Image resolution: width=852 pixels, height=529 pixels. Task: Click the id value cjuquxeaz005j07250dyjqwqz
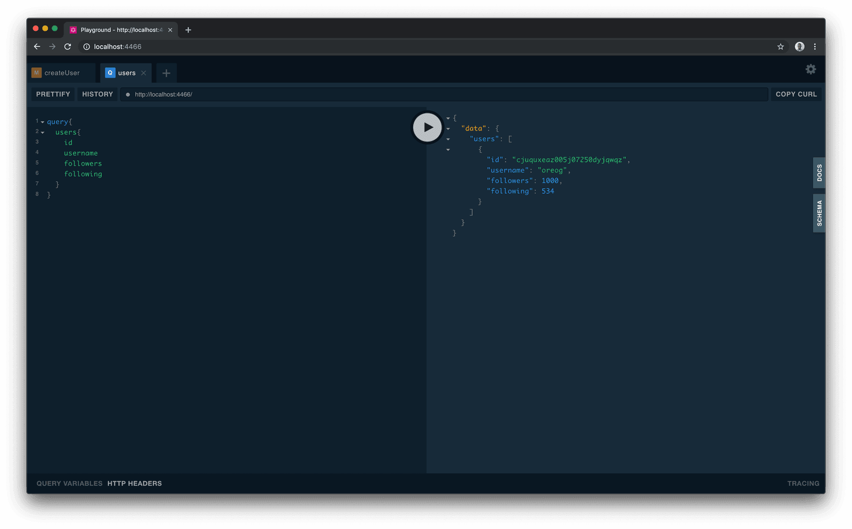click(x=569, y=160)
